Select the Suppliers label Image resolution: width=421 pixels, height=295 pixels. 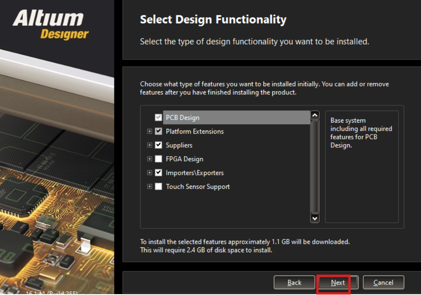tap(179, 145)
